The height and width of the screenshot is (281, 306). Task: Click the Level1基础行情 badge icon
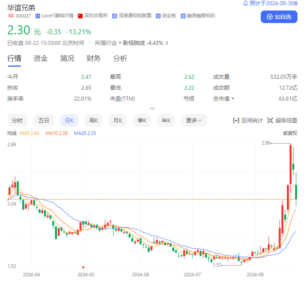pyautogui.click(x=38, y=16)
